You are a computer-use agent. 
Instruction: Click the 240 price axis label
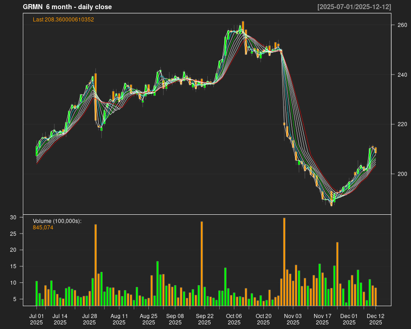pos(402,75)
